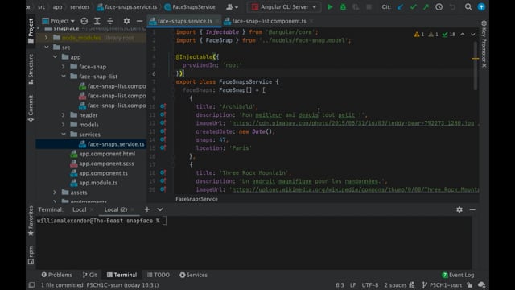515x290 pixels.
Task: Click the terminal command prompt input
Action: [x=164, y=221]
